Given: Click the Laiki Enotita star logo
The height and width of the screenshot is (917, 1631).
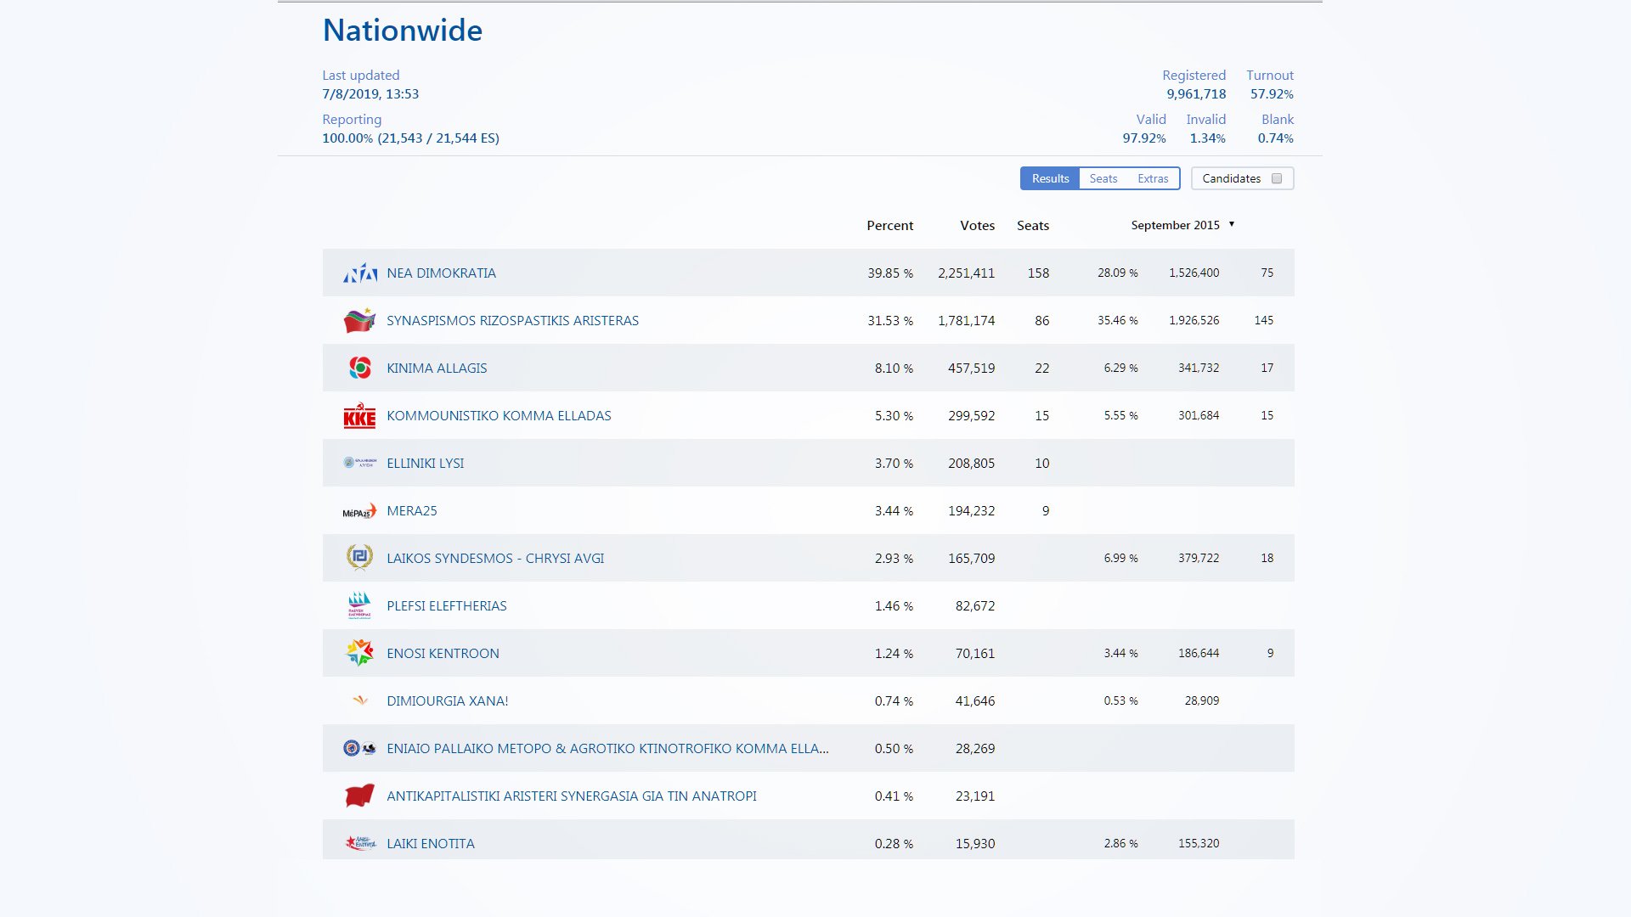Looking at the screenshot, I should [359, 843].
